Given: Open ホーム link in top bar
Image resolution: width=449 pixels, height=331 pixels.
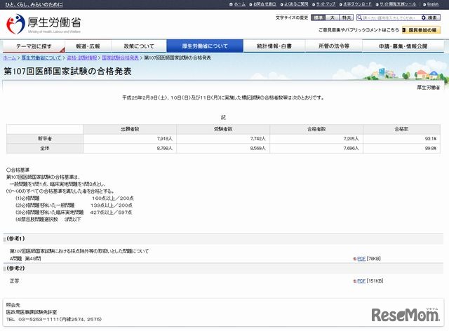Looking at the screenshot, I should (x=240, y=4).
